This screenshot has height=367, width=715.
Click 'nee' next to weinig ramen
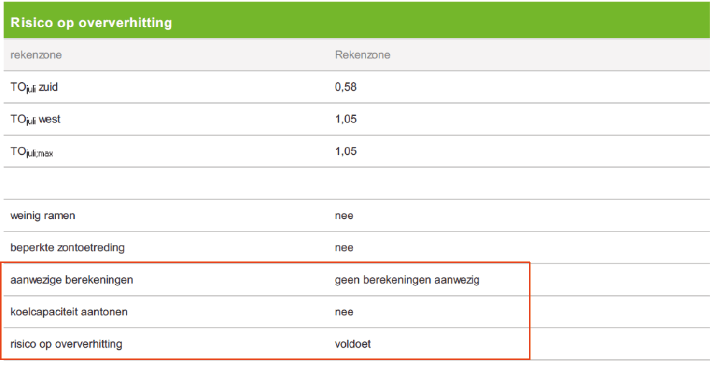click(344, 216)
